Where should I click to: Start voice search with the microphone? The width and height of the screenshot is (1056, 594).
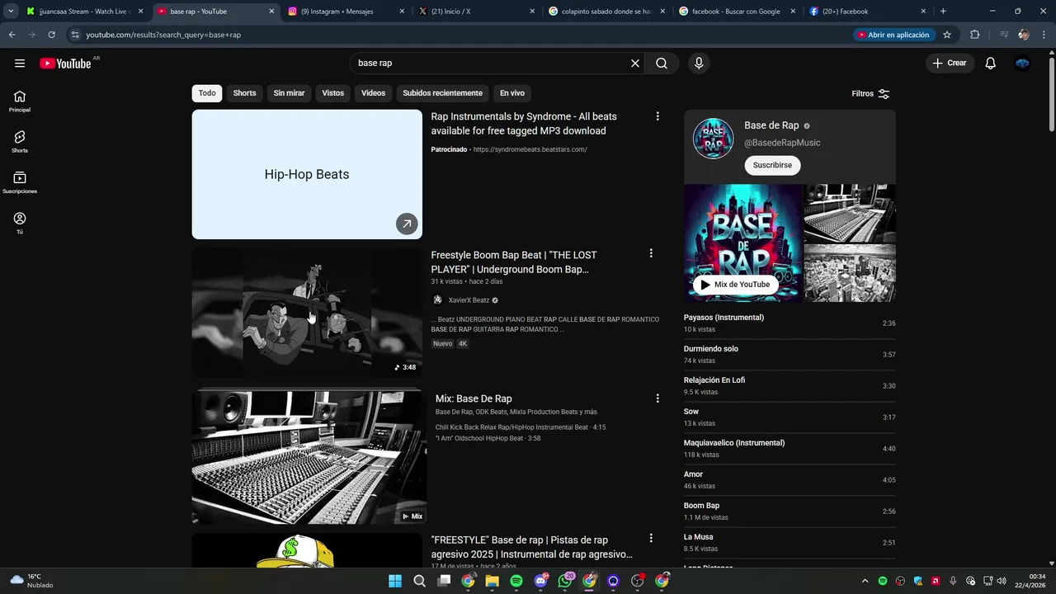tap(699, 64)
